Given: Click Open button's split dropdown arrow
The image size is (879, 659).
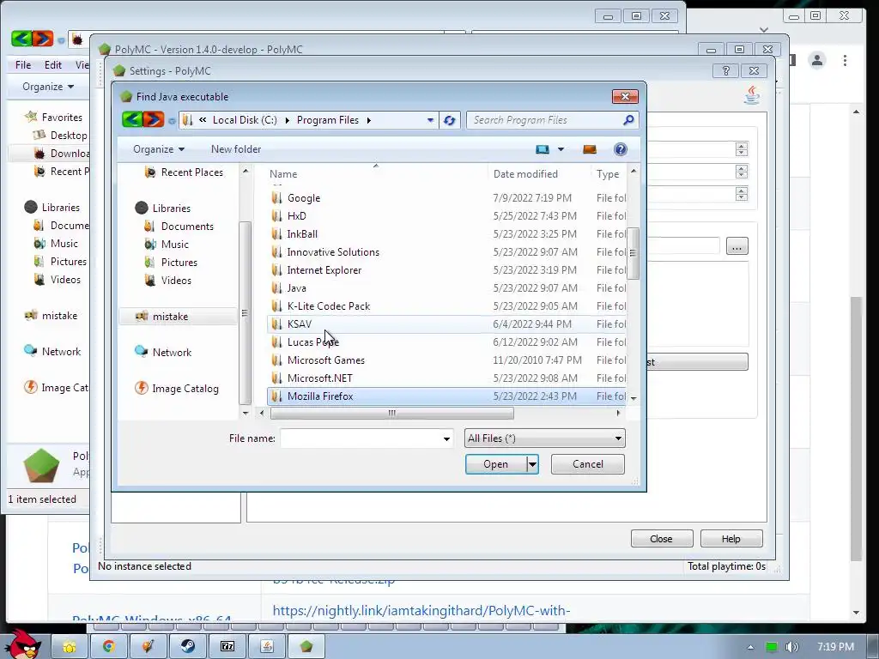Looking at the screenshot, I should 532,464.
